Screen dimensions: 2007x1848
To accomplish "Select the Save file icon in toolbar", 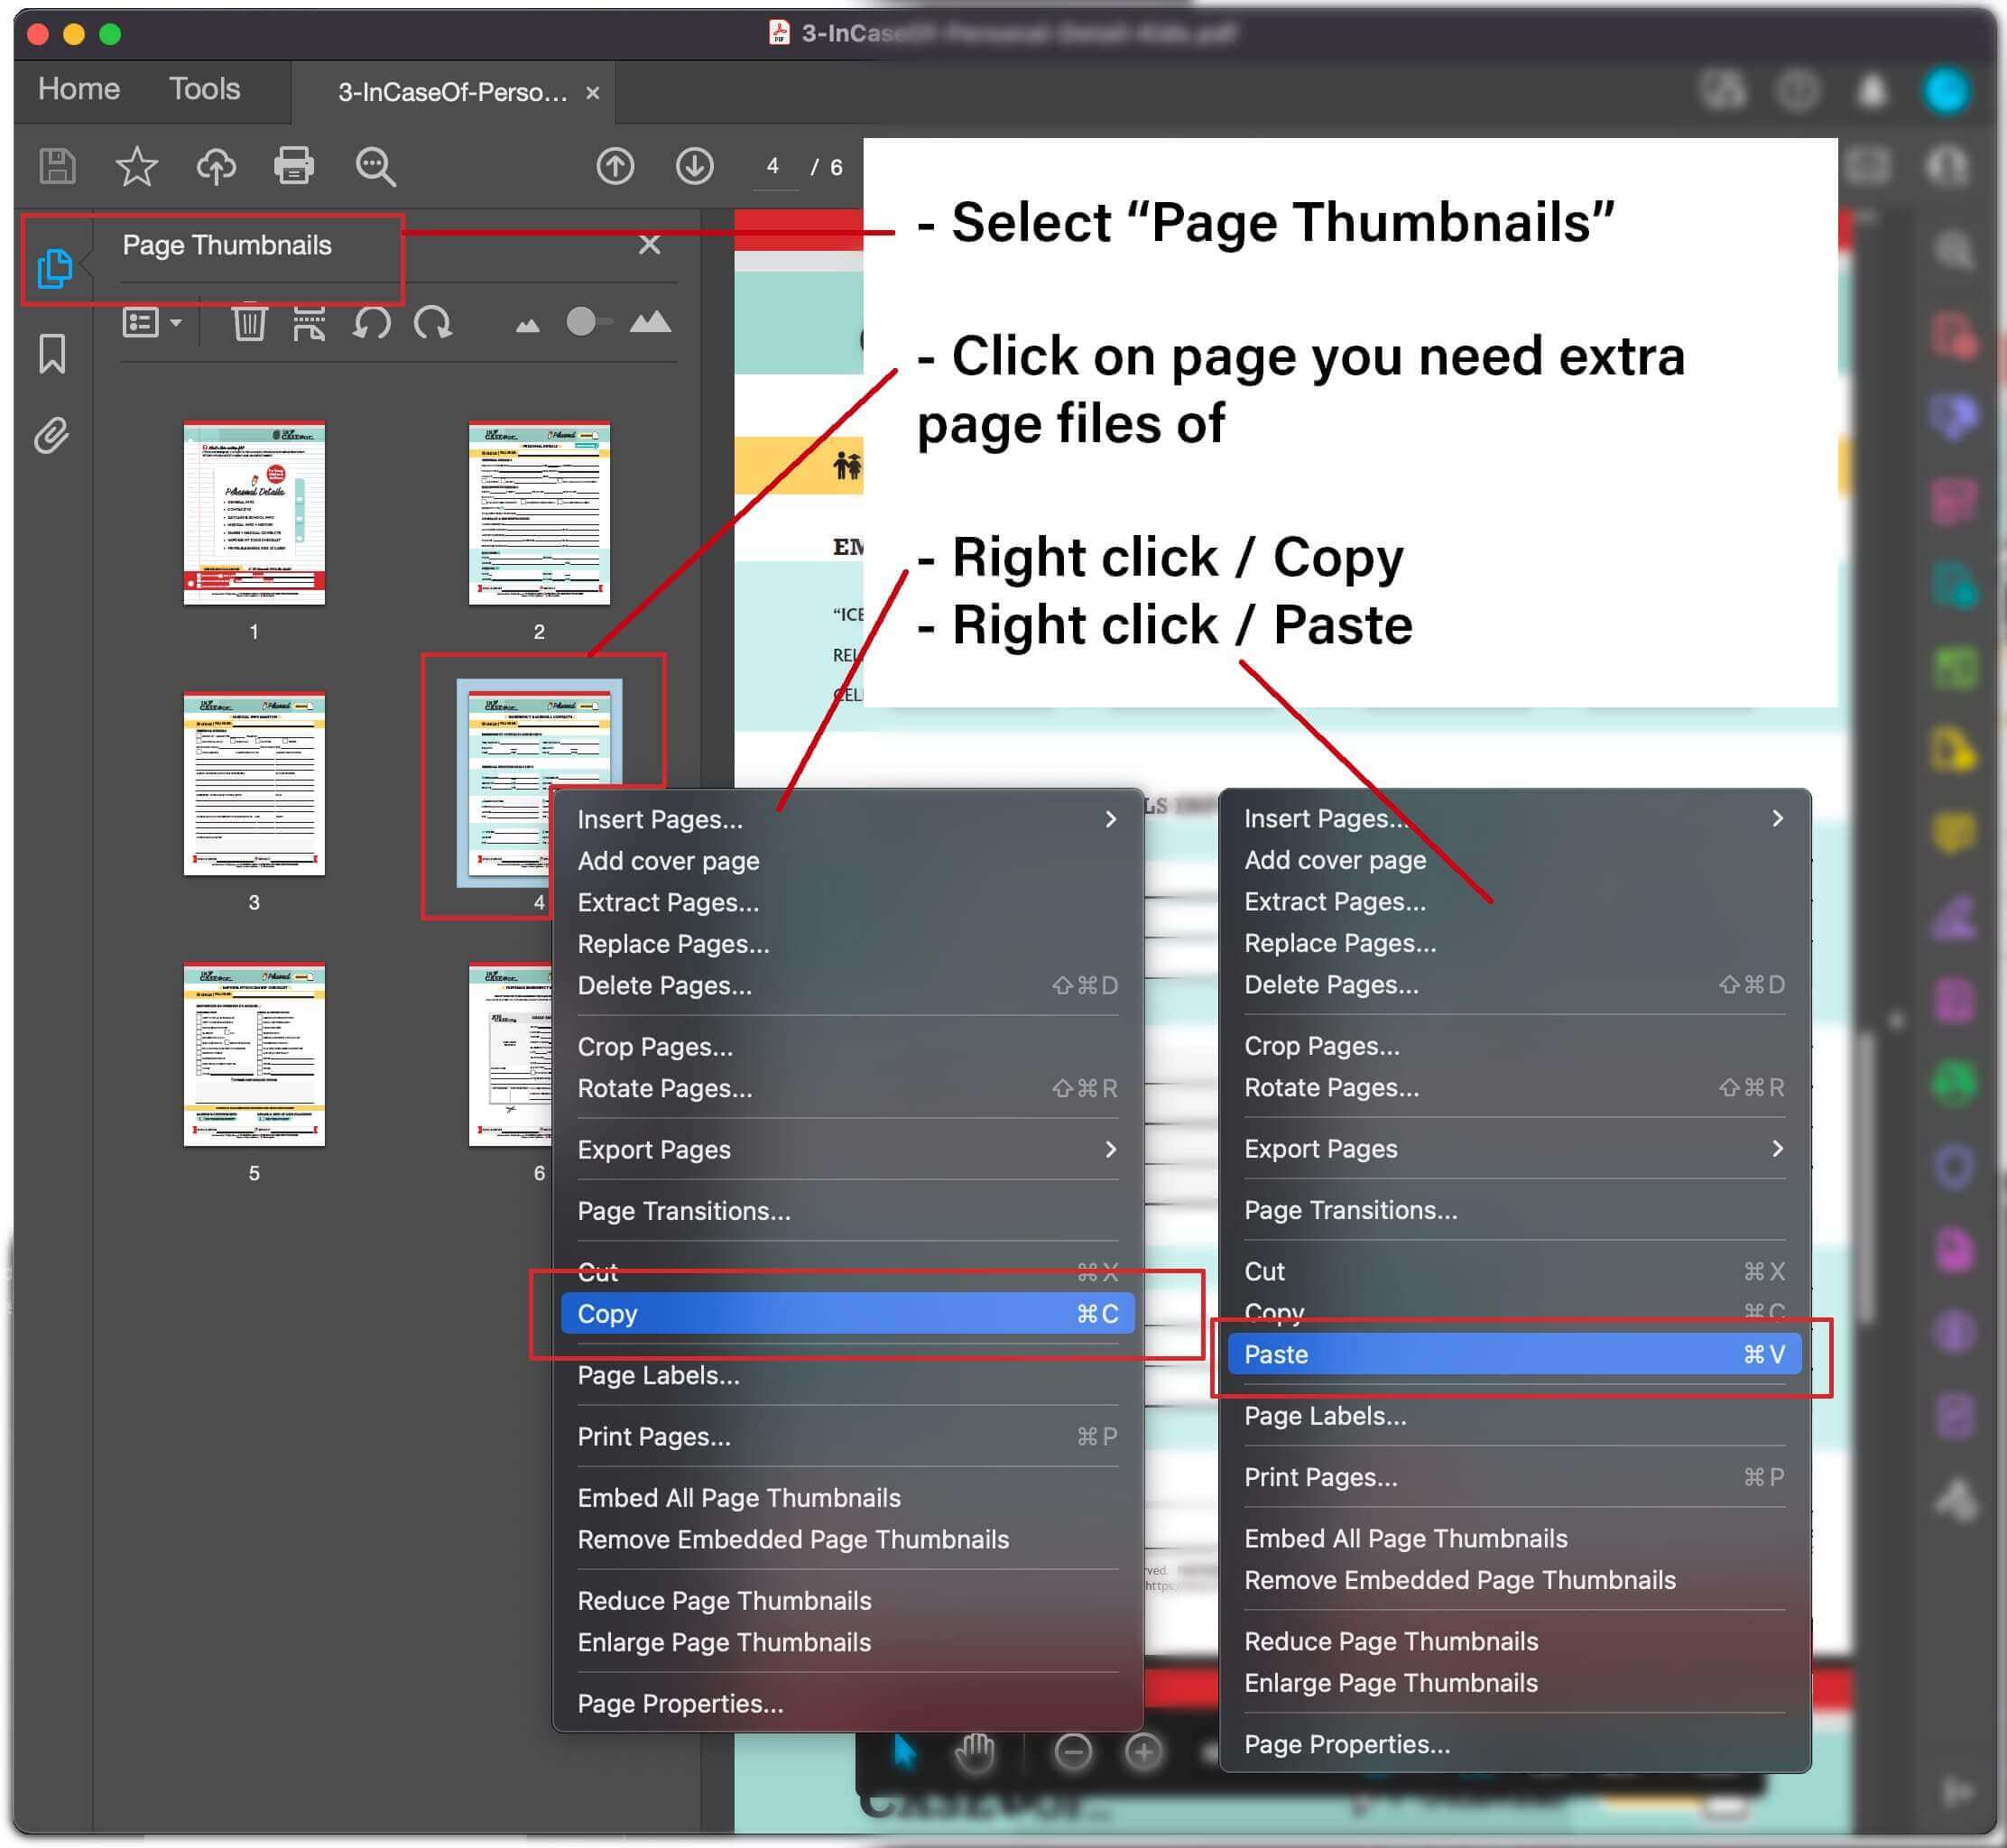I will [x=58, y=164].
